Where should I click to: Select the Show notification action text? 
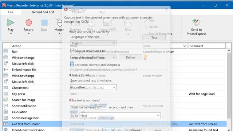(24, 106)
